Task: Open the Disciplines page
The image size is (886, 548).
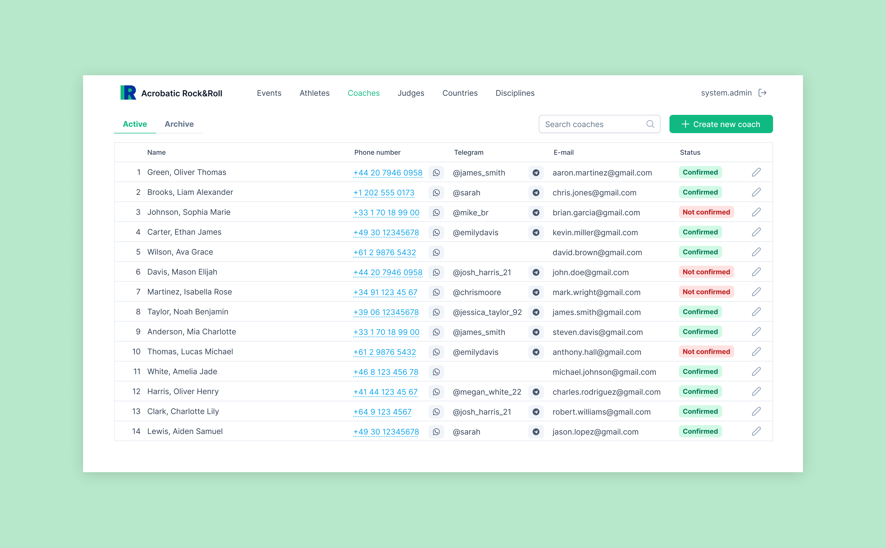Action: [515, 93]
